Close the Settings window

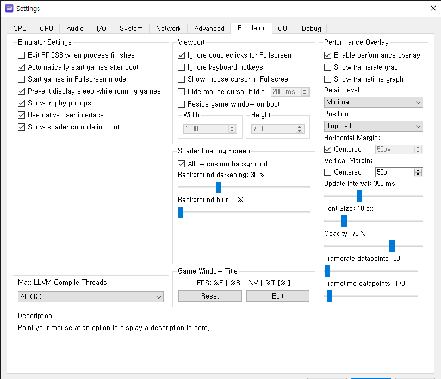(x=433, y=9)
